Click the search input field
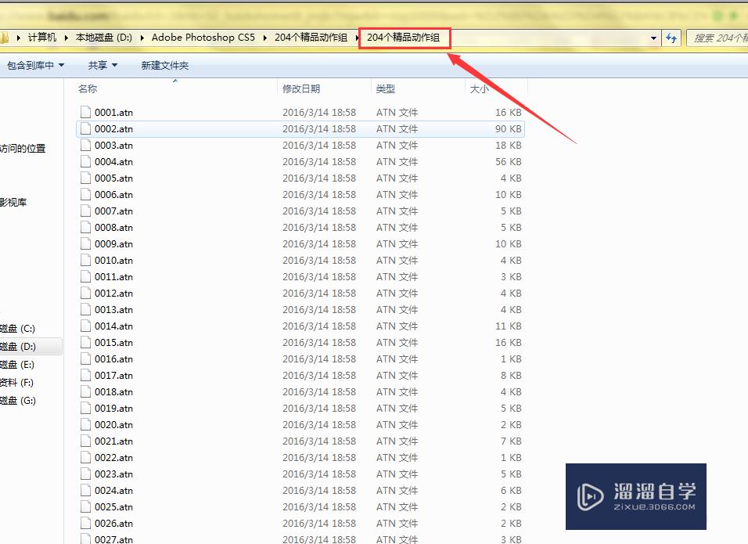 (x=716, y=38)
